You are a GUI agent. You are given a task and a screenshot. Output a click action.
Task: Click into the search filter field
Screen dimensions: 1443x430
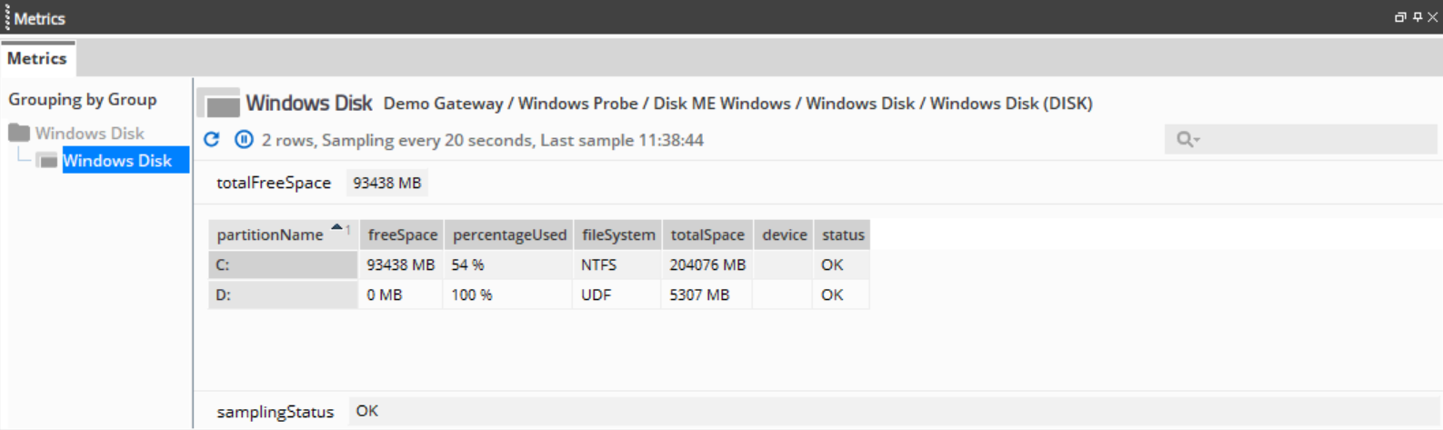tap(1317, 139)
